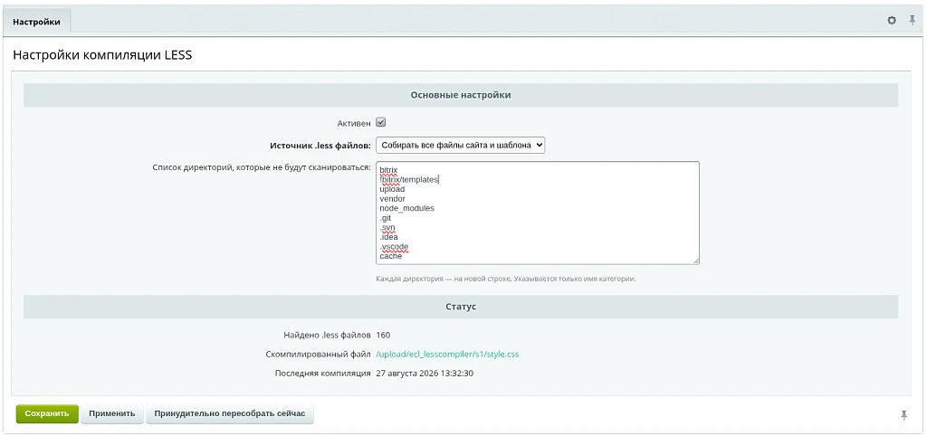Click the "Скомпилированный файл" label
The image size is (927, 436).
(x=319, y=355)
